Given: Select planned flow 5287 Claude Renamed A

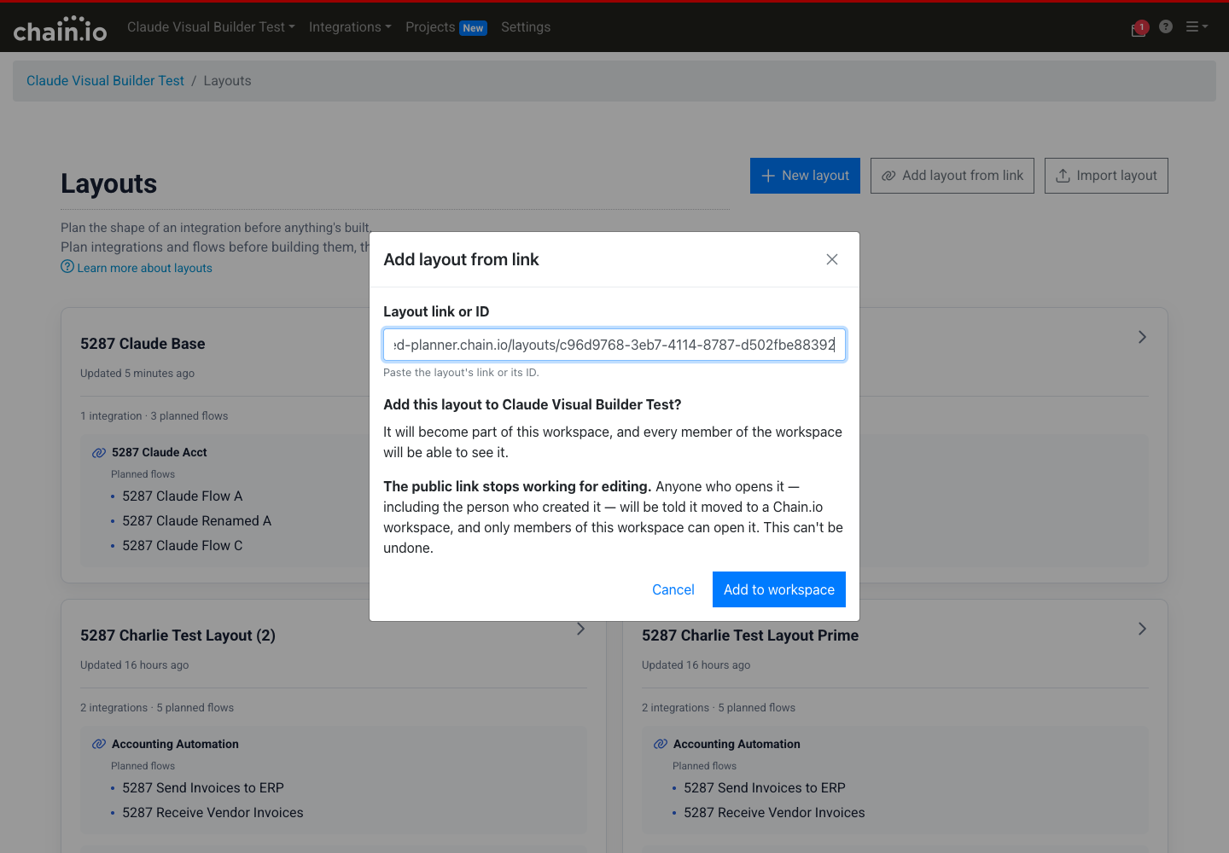Looking at the screenshot, I should [x=197, y=521].
